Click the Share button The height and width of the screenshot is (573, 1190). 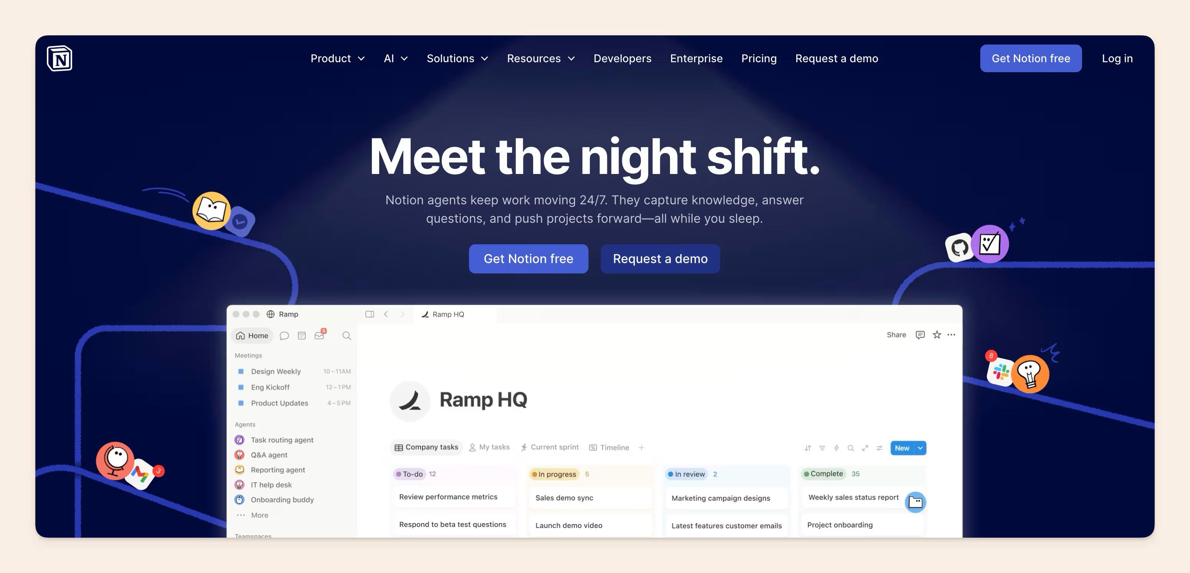pos(896,335)
